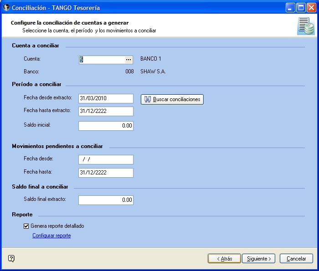Go back with the Atrás button
Viewport: 319px width, 271px height.
pos(224,258)
